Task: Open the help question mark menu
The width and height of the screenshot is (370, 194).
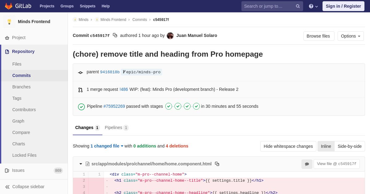Action: click(313, 6)
